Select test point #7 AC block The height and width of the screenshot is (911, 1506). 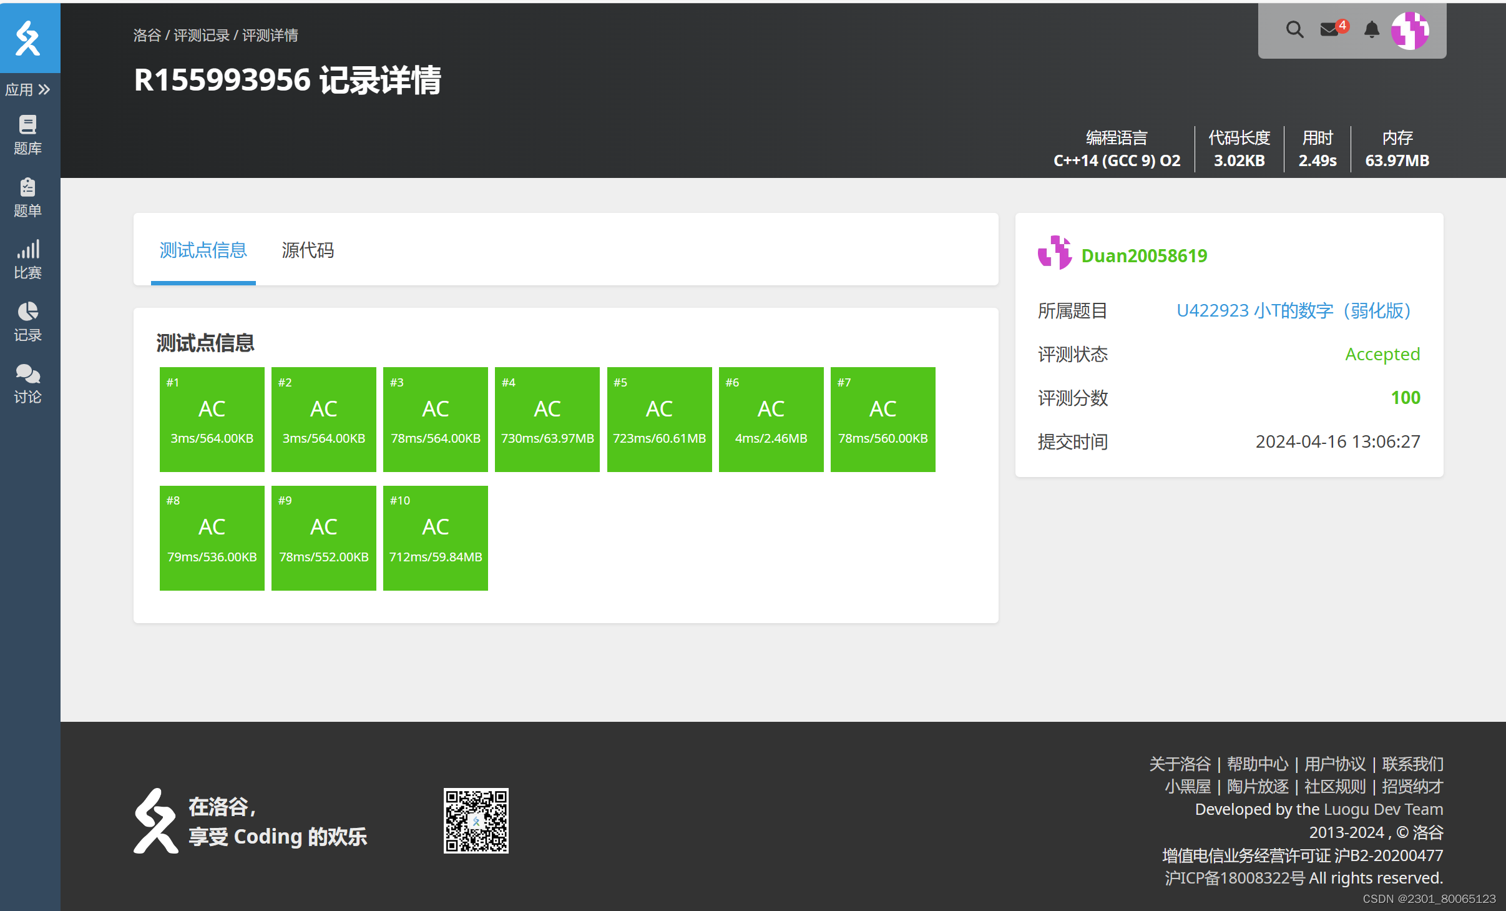click(883, 419)
